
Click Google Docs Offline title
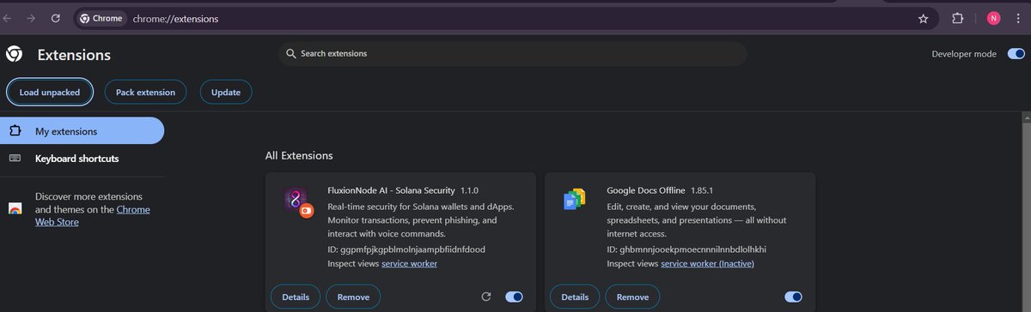coord(646,190)
